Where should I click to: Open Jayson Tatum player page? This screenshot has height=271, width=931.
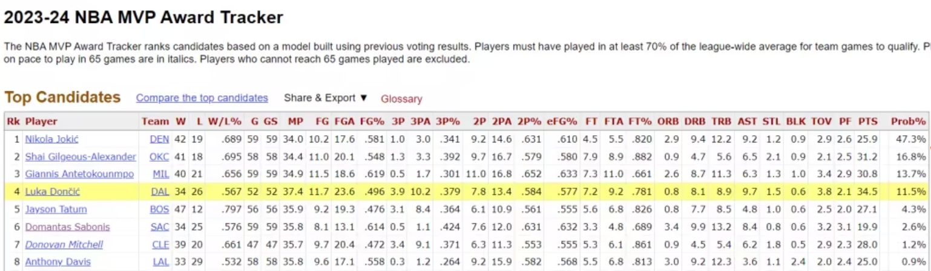(x=56, y=209)
